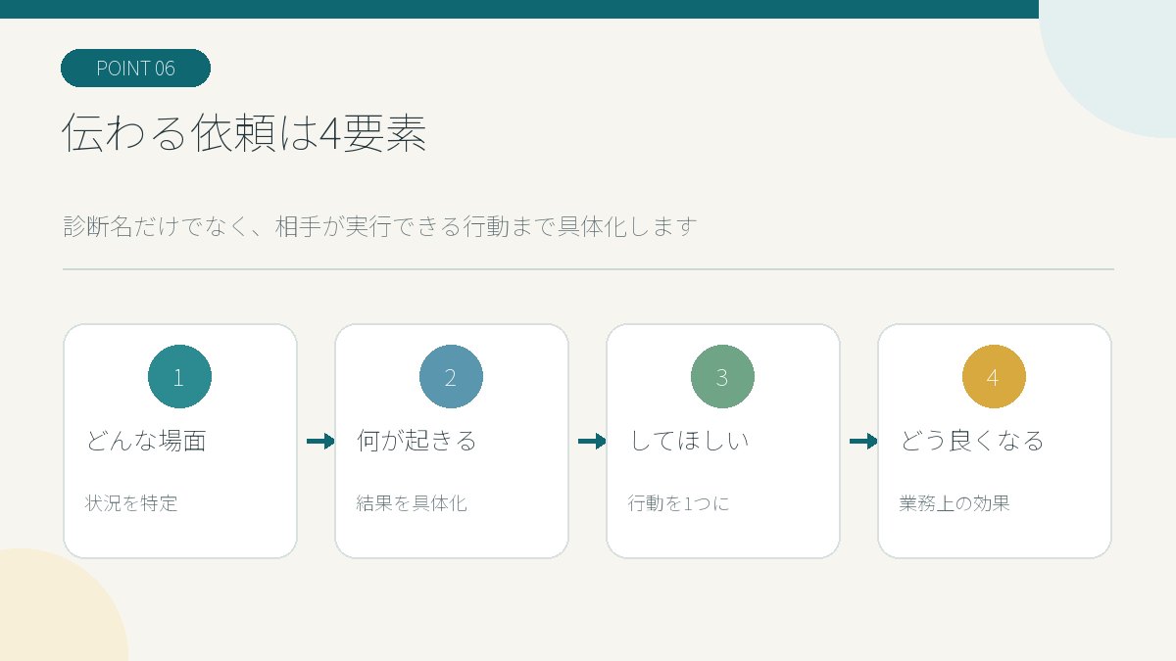Click the blue number 2 circle

click(451, 377)
